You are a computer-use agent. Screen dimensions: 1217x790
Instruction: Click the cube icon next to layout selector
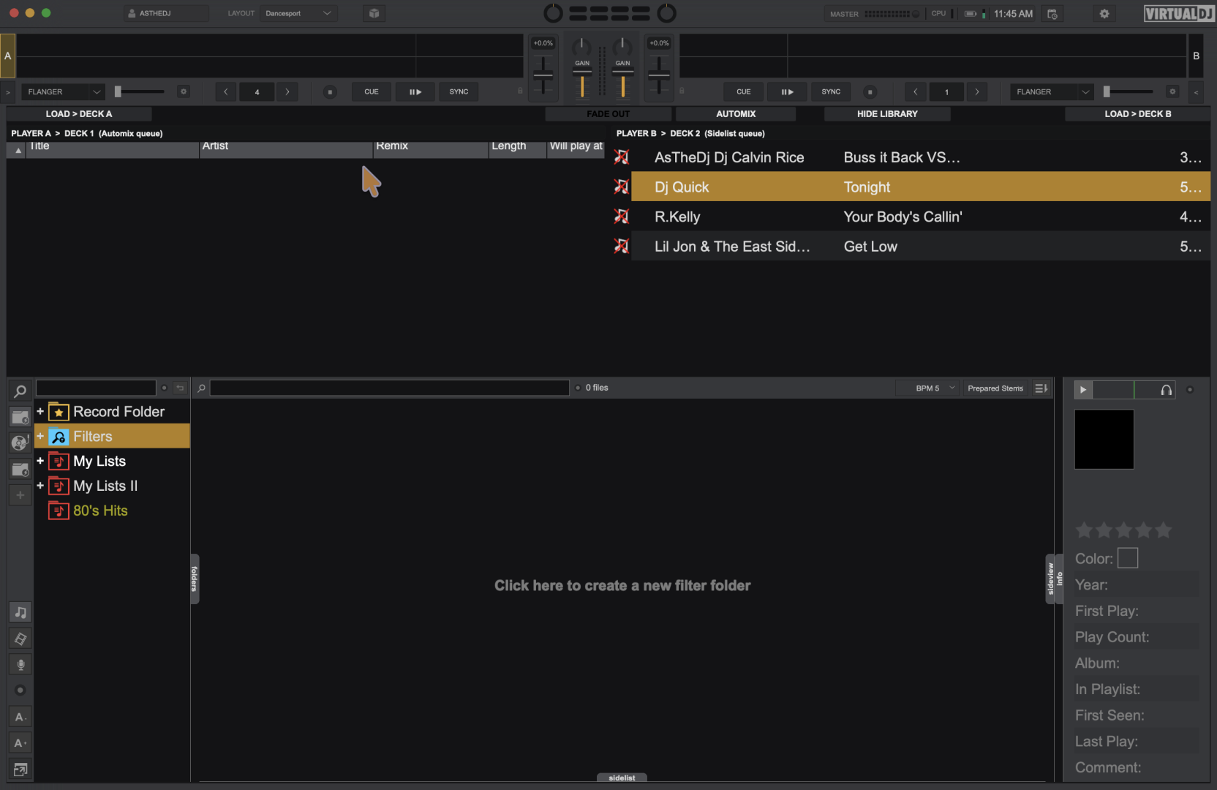click(374, 13)
